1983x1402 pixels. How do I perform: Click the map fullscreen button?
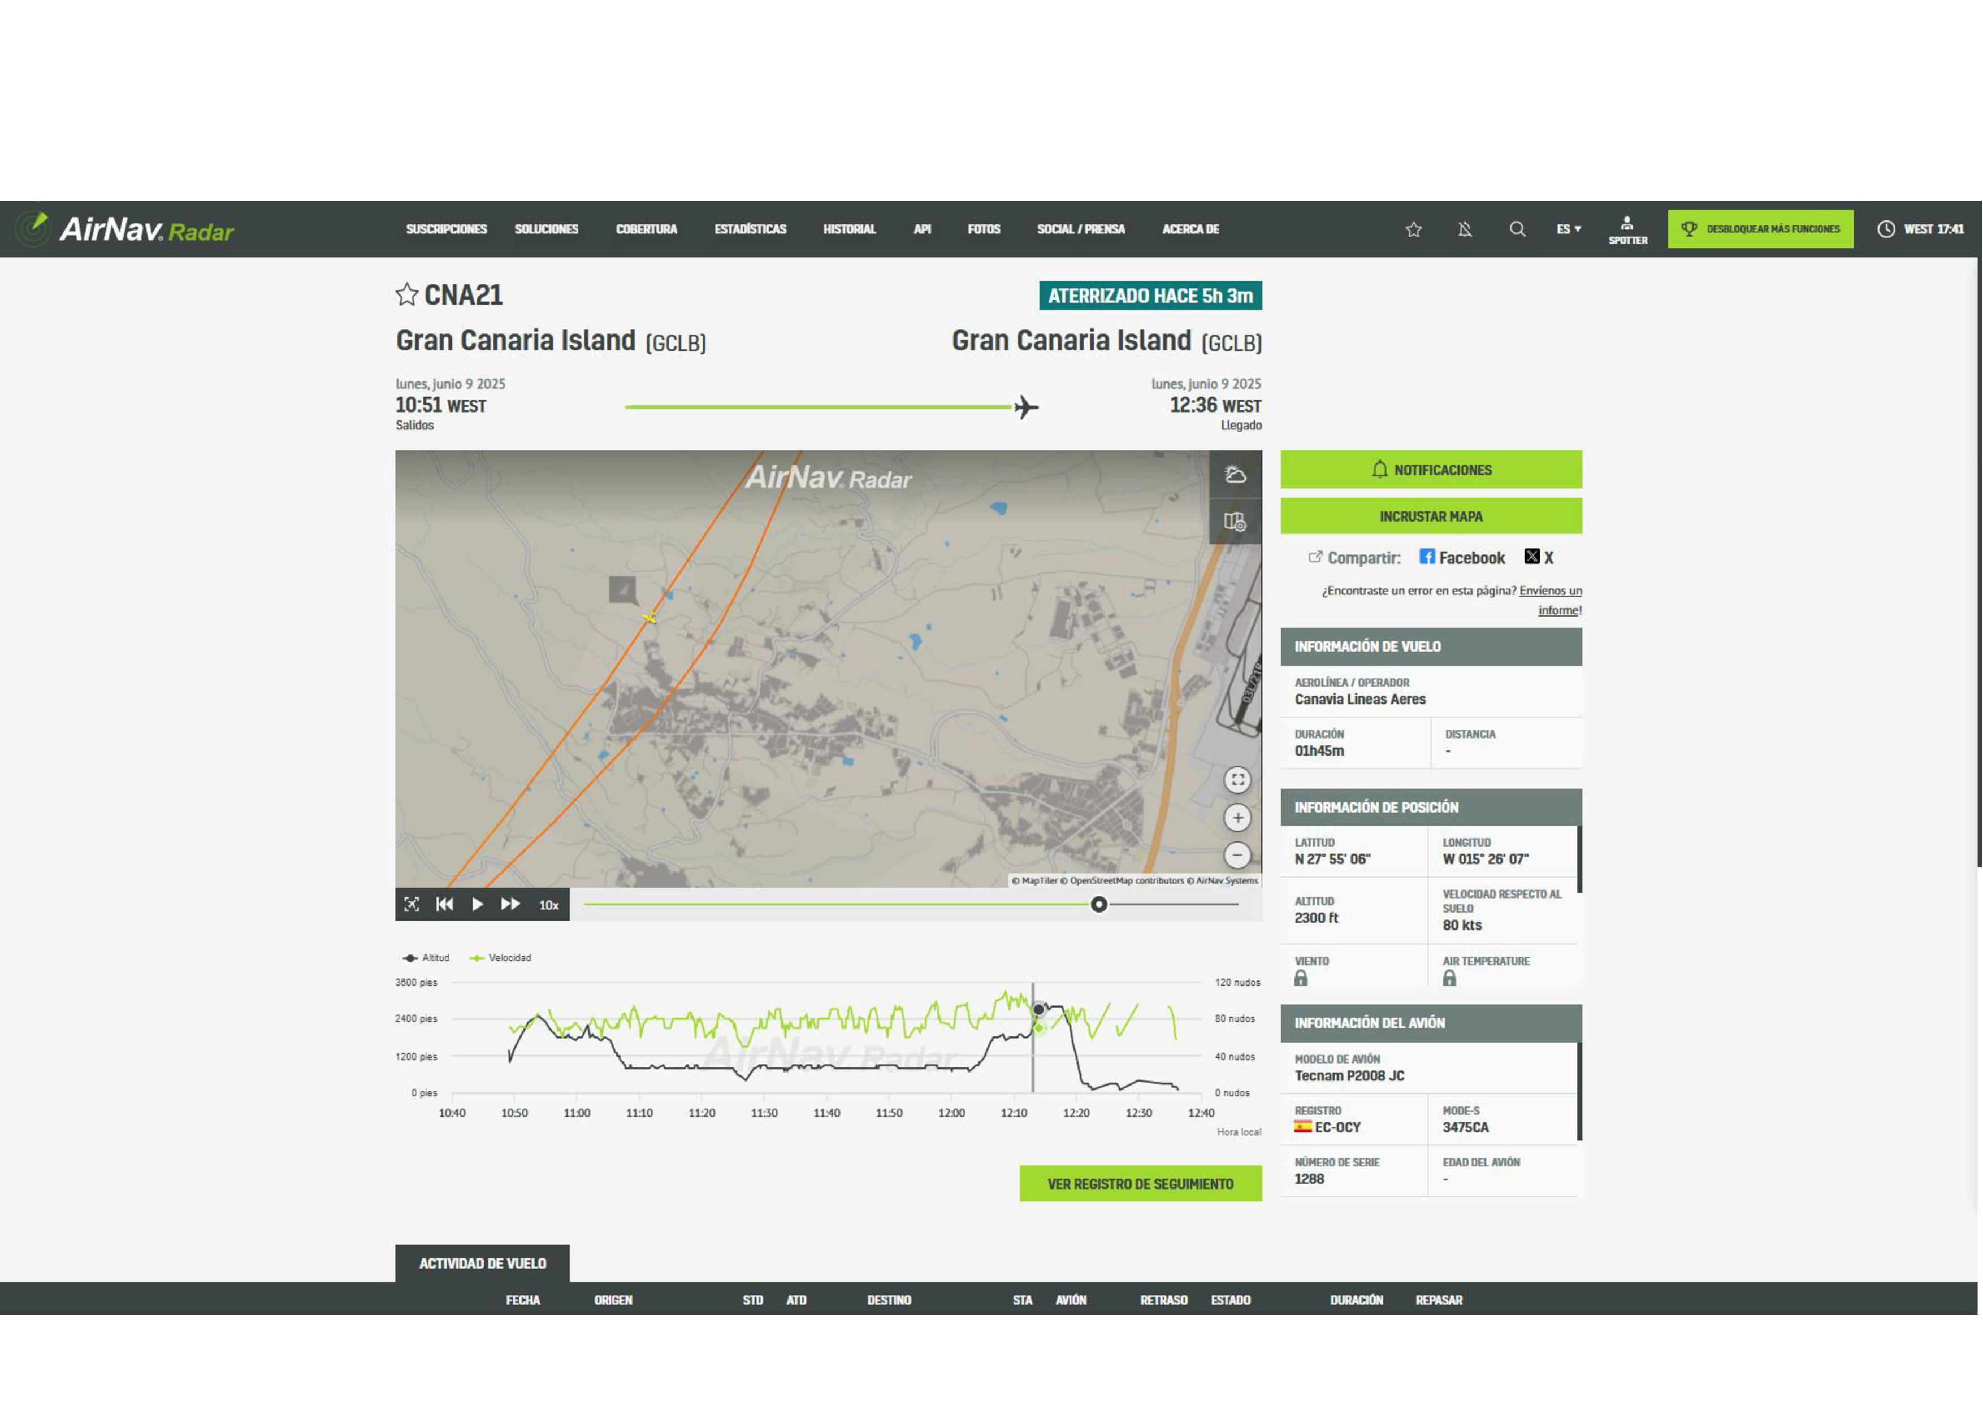coord(1237,780)
